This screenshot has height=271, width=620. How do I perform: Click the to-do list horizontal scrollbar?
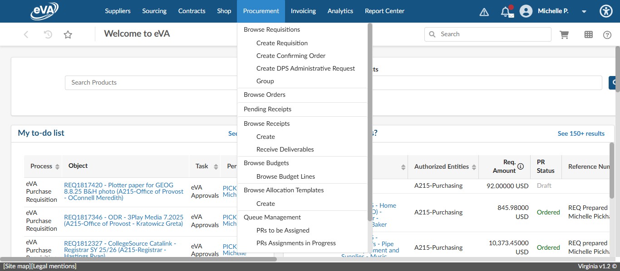138,259
